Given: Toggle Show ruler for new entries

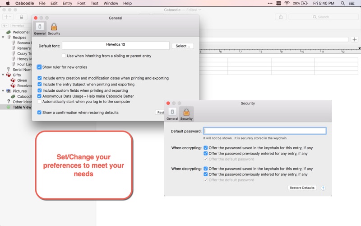Looking at the screenshot, I should 39,67.
